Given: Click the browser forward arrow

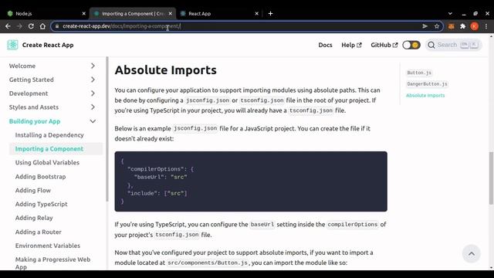Looking at the screenshot, I should click(19, 26).
